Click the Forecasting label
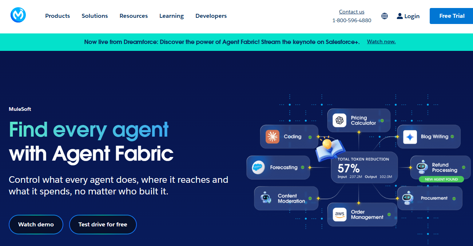The image size is (473, 246). pyautogui.click(x=284, y=168)
